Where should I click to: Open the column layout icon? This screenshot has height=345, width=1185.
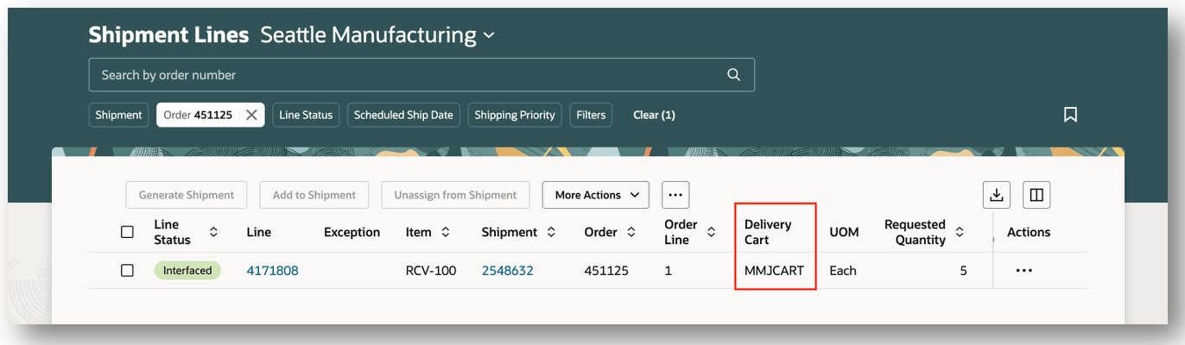click(1036, 195)
